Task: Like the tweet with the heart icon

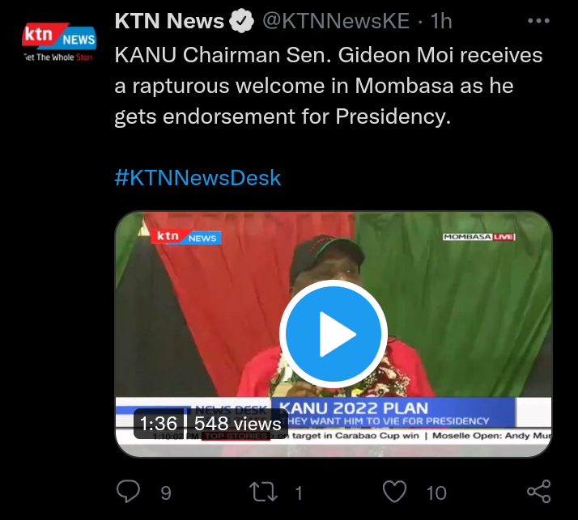Action: pos(394,491)
